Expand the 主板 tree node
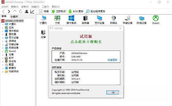The height and width of the screenshot is (106, 172). 3,28
